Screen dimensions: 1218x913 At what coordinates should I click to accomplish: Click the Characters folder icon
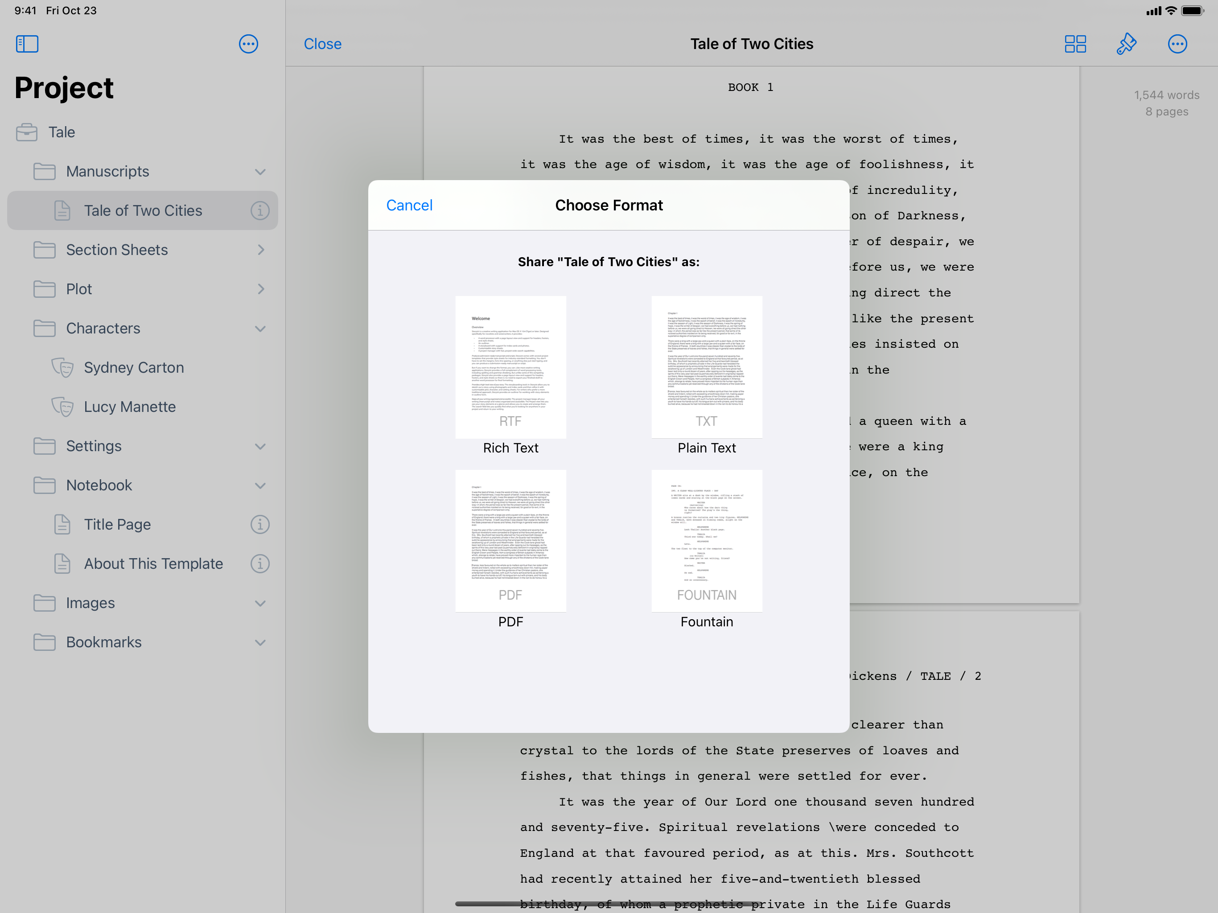44,328
